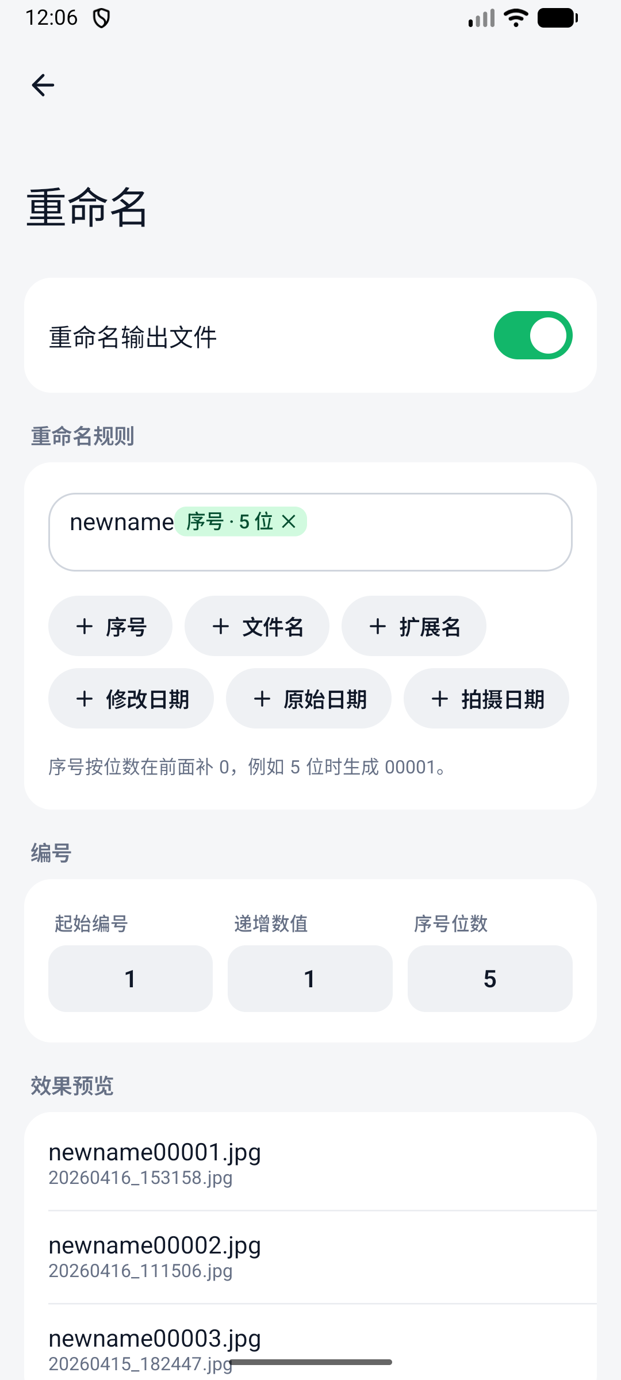The image size is (621, 1380).
Task: Tap the Wi-Fi status bar icon
Action: (516, 18)
